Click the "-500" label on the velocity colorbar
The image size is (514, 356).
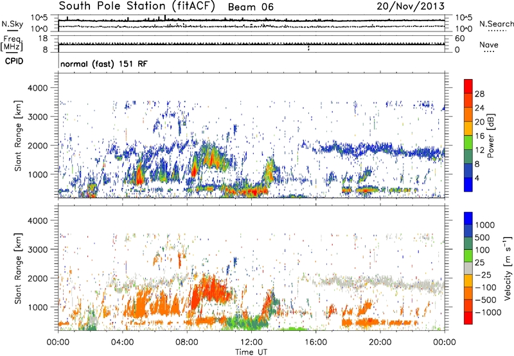point(486,299)
